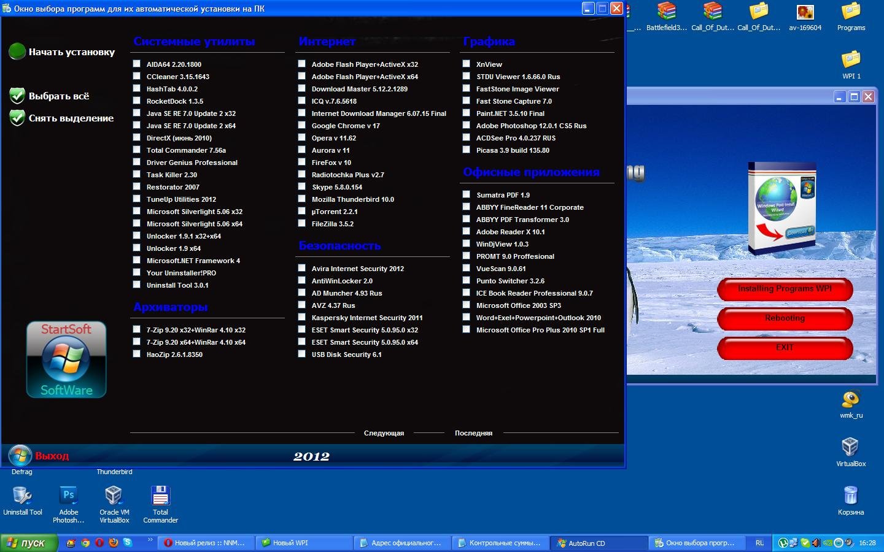The height and width of the screenshot is (552, 884).
Task: Click the Picasa 3.9 build 135.80 label
Action: (513, 150)
